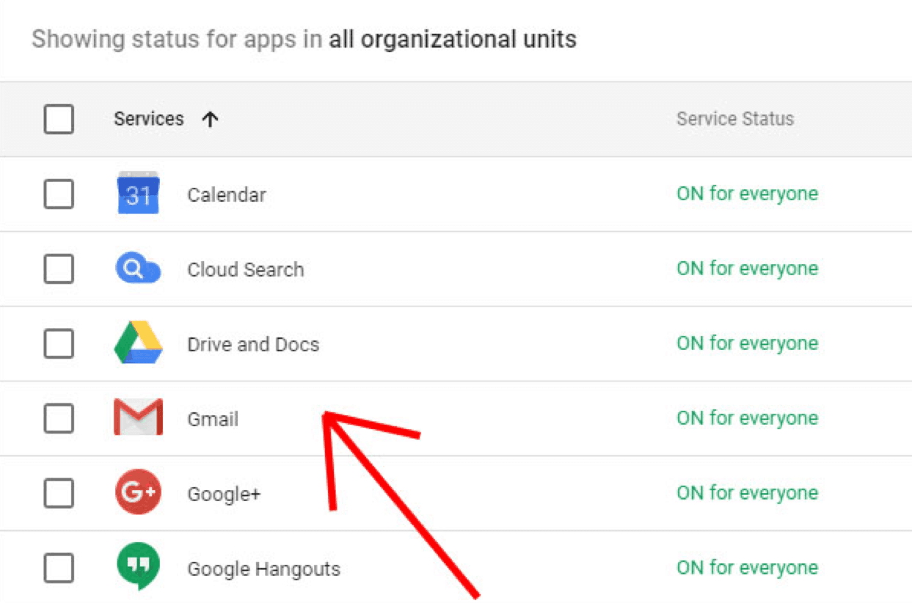Click the Gmail envelope icon

coord(138,417)
